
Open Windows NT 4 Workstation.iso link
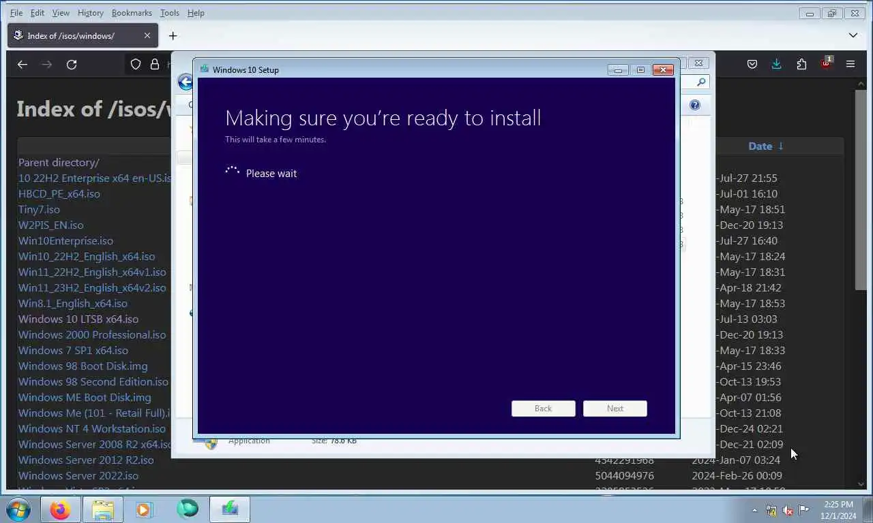[x=92, y=428]
